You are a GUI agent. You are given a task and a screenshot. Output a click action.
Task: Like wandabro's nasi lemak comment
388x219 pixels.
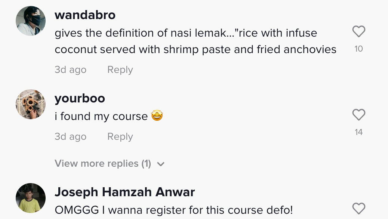358,32
